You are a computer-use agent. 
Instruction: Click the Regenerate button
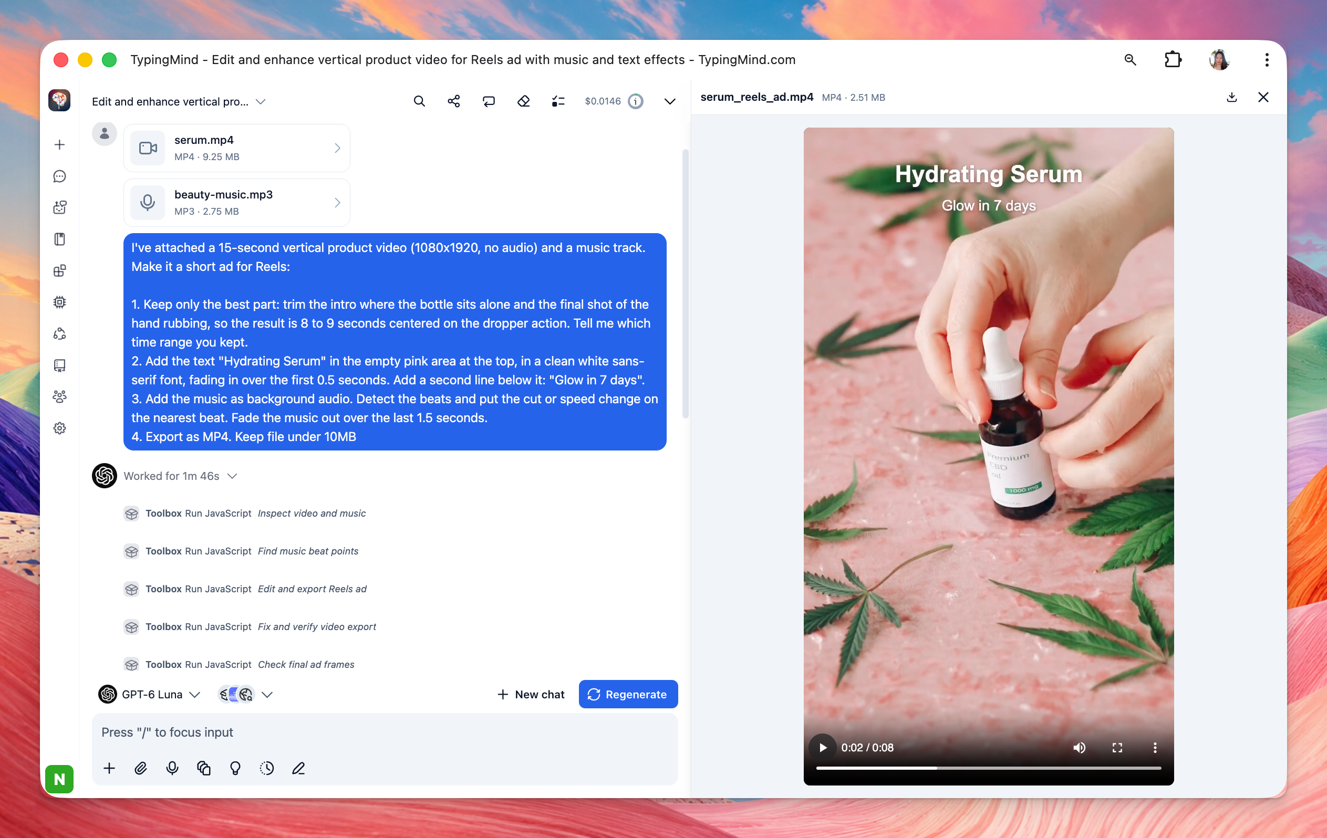(628, 694)
